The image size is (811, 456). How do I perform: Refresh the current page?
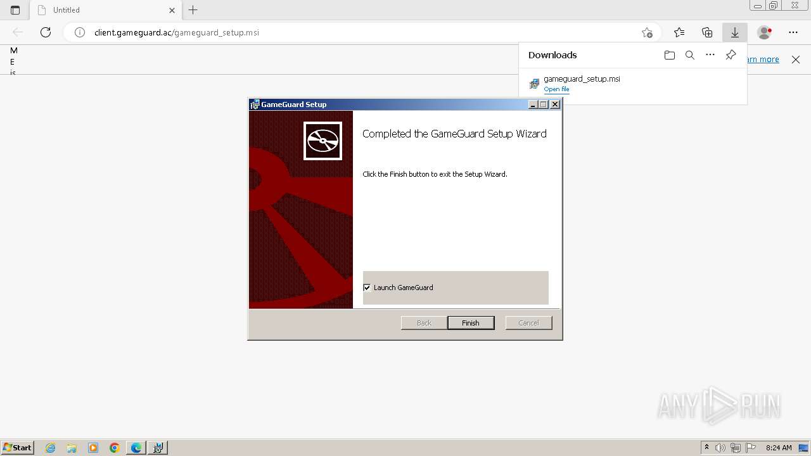(x=46, y=32)
